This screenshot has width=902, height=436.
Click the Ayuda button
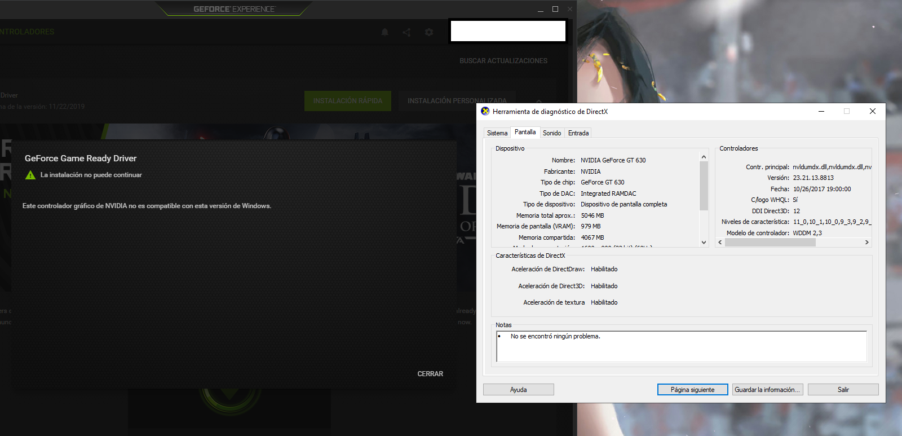click(519, 390)
